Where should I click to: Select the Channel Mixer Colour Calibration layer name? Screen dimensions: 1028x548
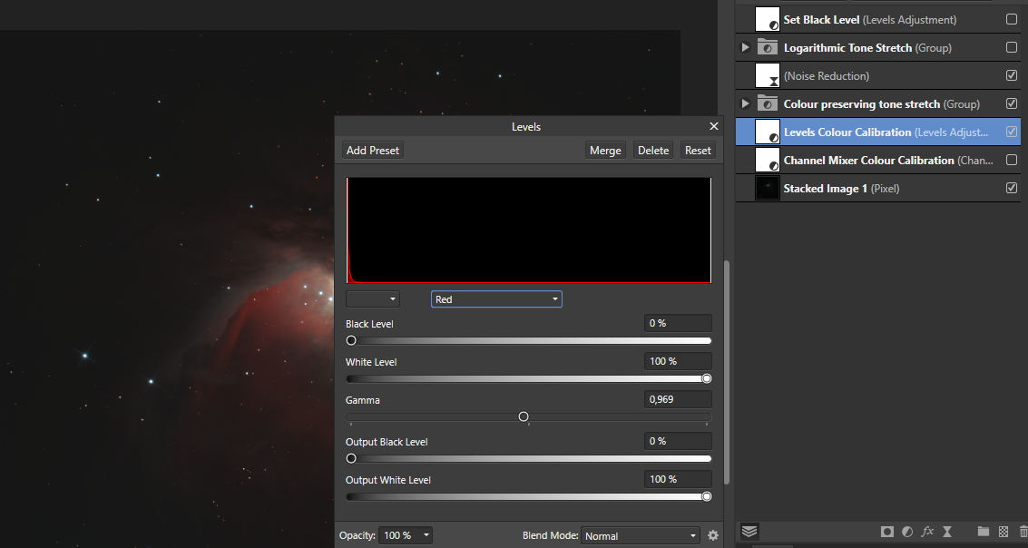(x=868, y=160)
